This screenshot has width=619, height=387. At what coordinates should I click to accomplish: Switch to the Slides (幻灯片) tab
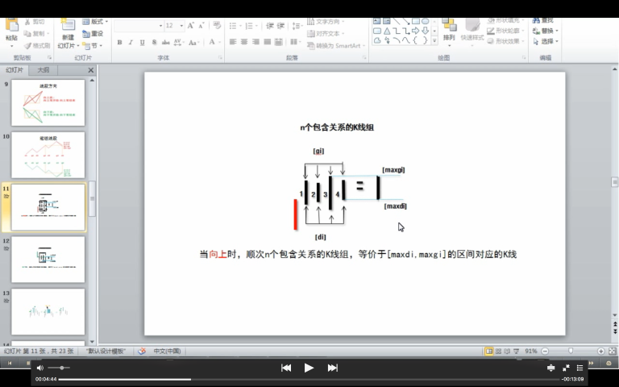pos(15,70)
